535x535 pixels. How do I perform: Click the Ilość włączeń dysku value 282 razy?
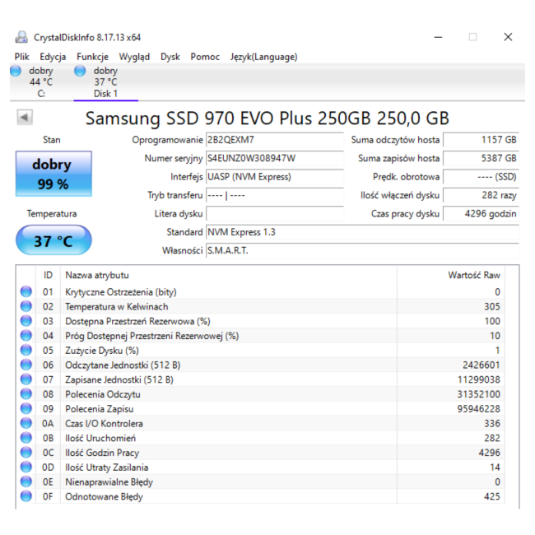click(481, 195)
